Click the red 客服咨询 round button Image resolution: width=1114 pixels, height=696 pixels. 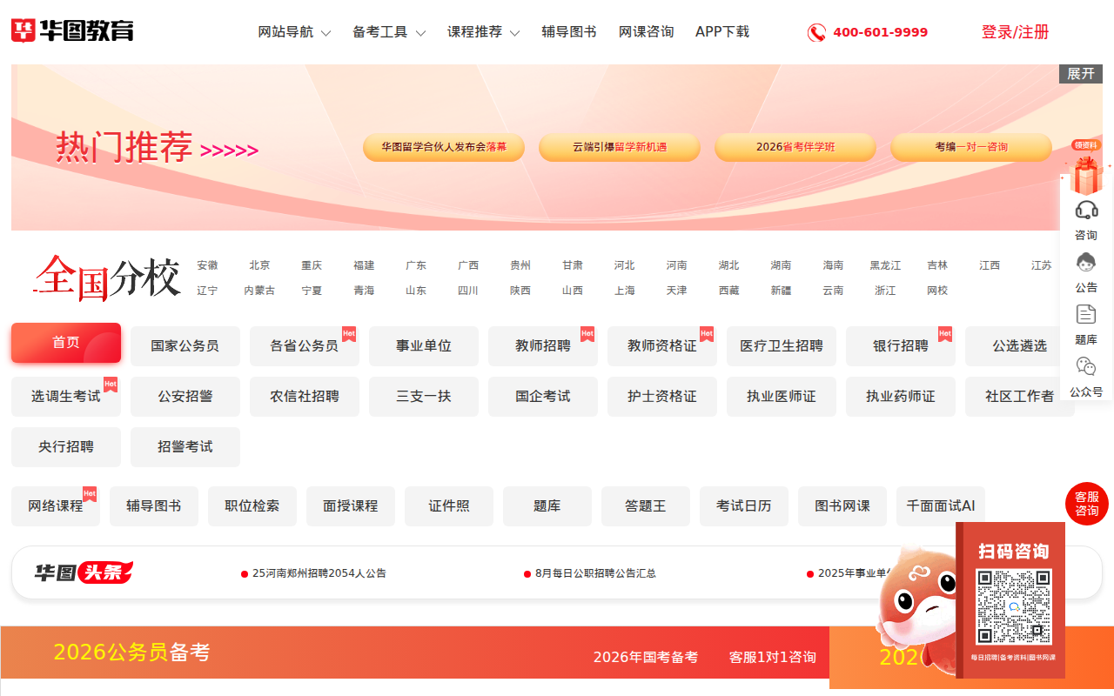[1087, 504]
